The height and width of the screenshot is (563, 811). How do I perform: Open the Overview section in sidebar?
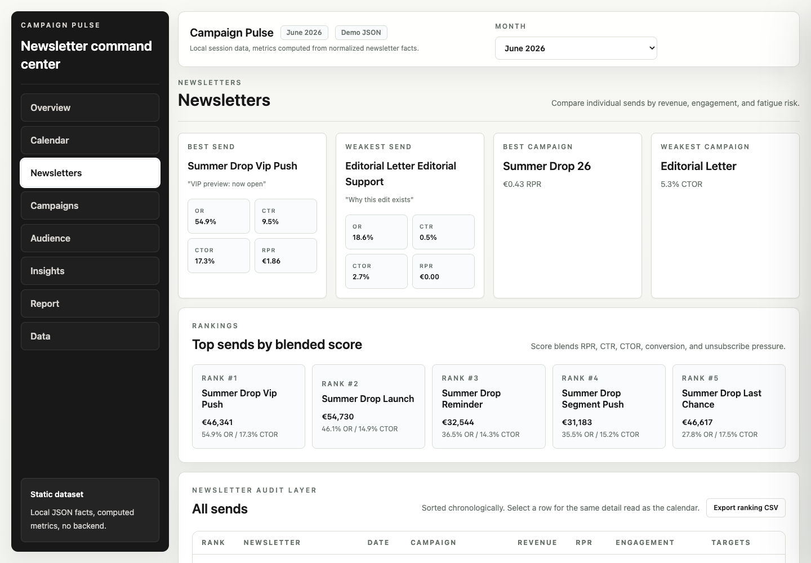click(x=90, y=108)
